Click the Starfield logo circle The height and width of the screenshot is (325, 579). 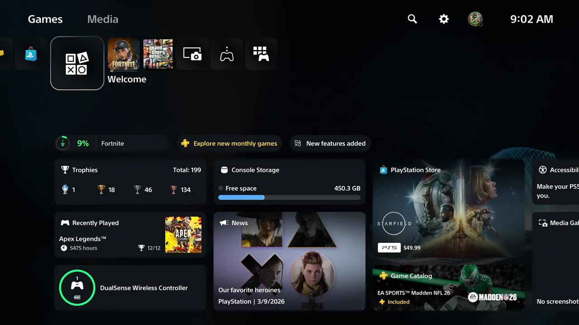(394, 223)
